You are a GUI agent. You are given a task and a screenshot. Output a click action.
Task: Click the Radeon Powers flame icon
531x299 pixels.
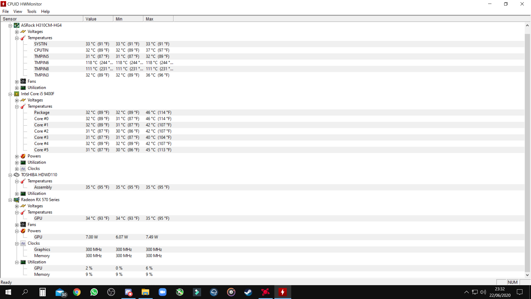pos(23,231)
